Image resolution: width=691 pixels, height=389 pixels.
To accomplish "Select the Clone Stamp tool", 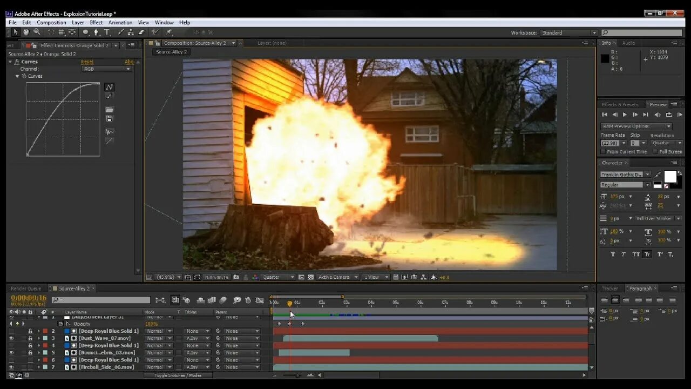I will (131, 32).
